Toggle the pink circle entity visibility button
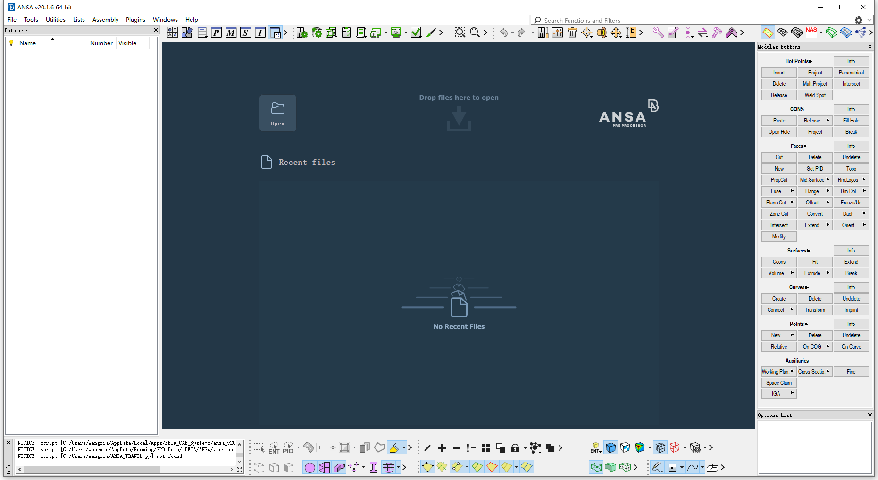 [310, 467]
